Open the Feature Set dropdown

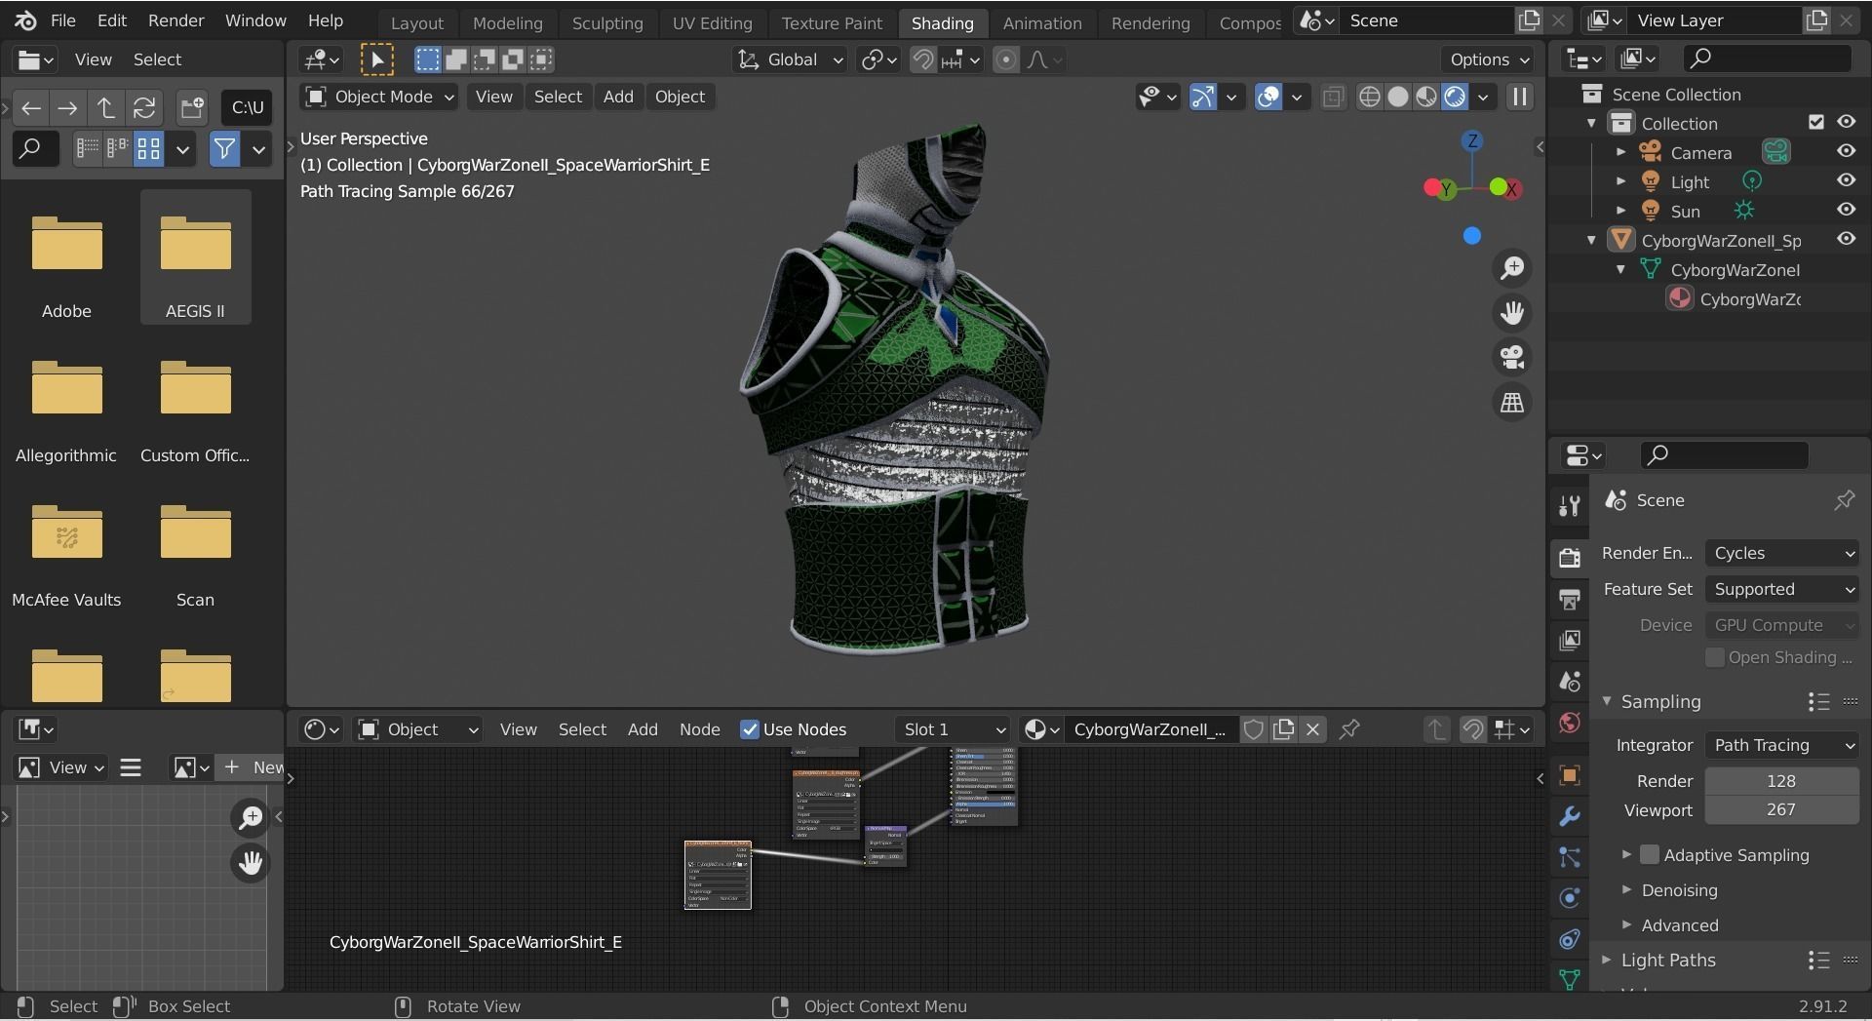[1782, 589]
